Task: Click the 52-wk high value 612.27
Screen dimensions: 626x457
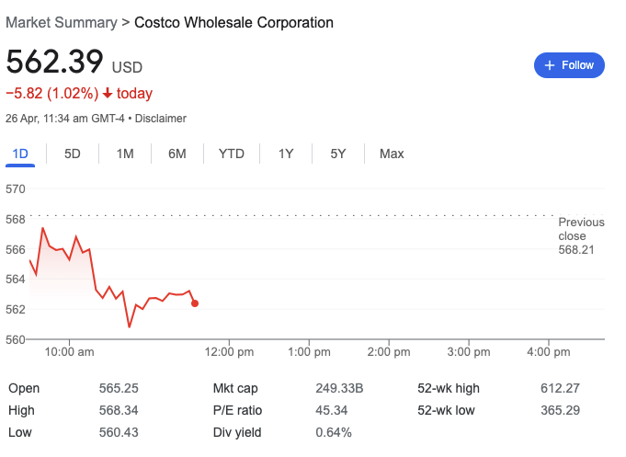Action: coord(560,388)
